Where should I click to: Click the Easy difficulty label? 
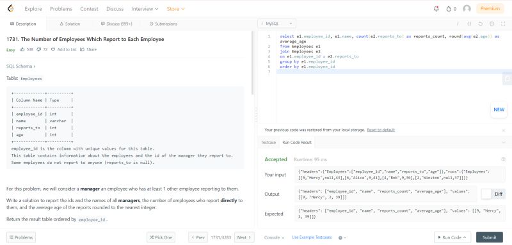pos(11,50)
